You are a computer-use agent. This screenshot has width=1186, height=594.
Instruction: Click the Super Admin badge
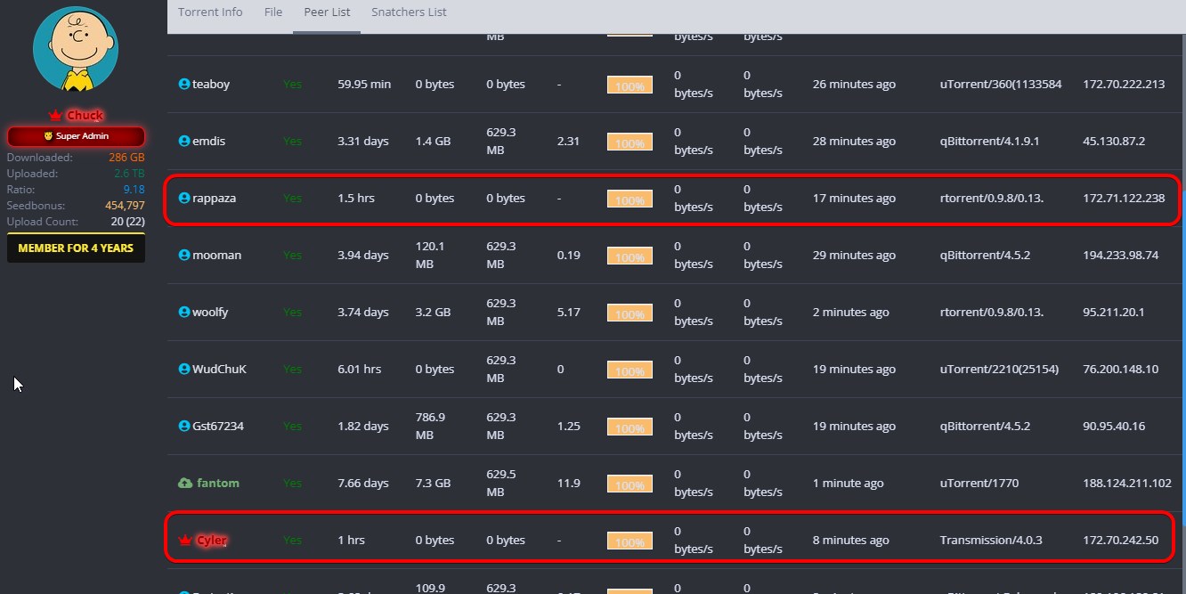coord(76,136)
